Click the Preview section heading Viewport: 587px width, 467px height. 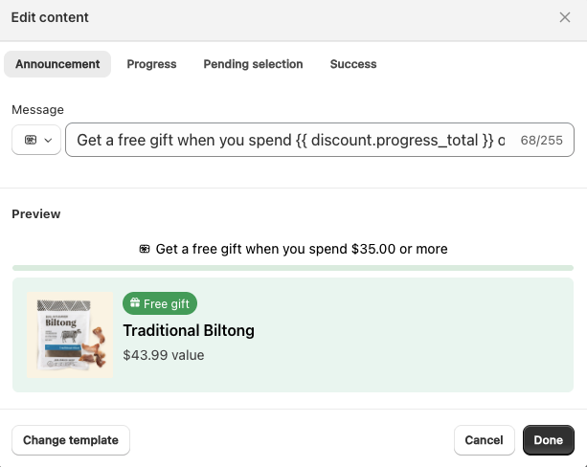tap(35, 214)
